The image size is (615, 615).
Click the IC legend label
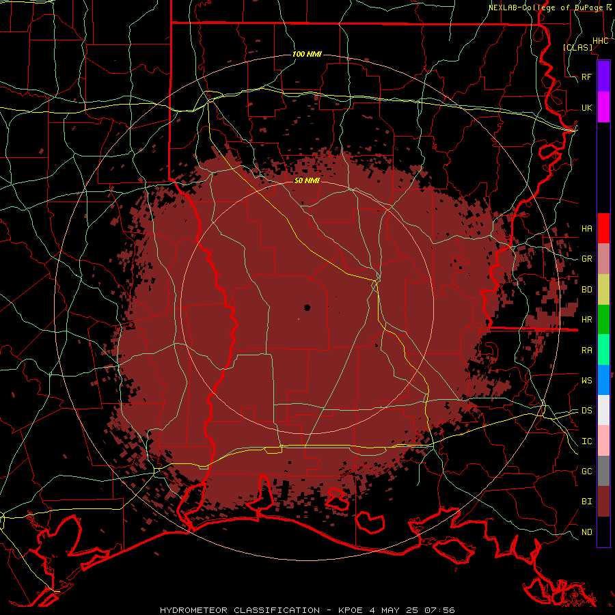click(587, 441)
